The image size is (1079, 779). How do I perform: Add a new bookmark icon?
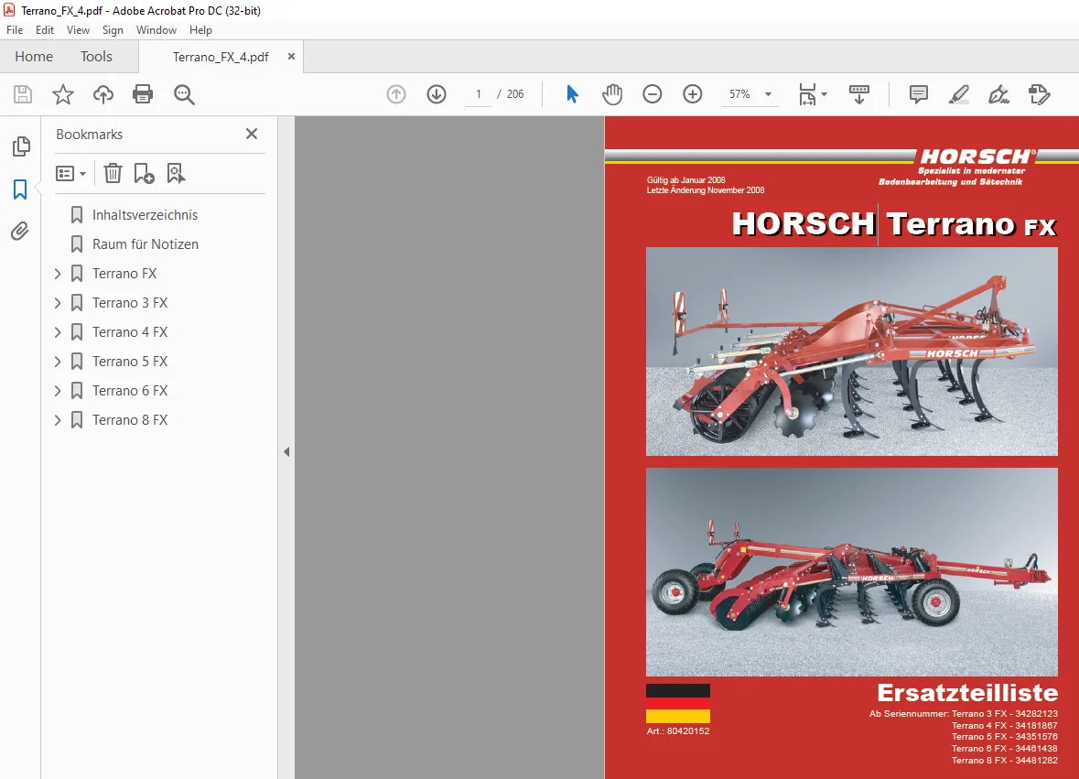pyautogui.click(x=144, y=173)
